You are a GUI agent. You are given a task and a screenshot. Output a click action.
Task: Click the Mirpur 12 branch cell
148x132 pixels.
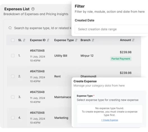pos(87,56)
